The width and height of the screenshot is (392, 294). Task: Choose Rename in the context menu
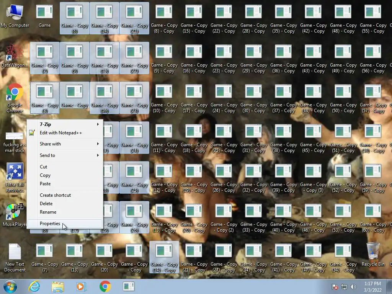[65, 212]
